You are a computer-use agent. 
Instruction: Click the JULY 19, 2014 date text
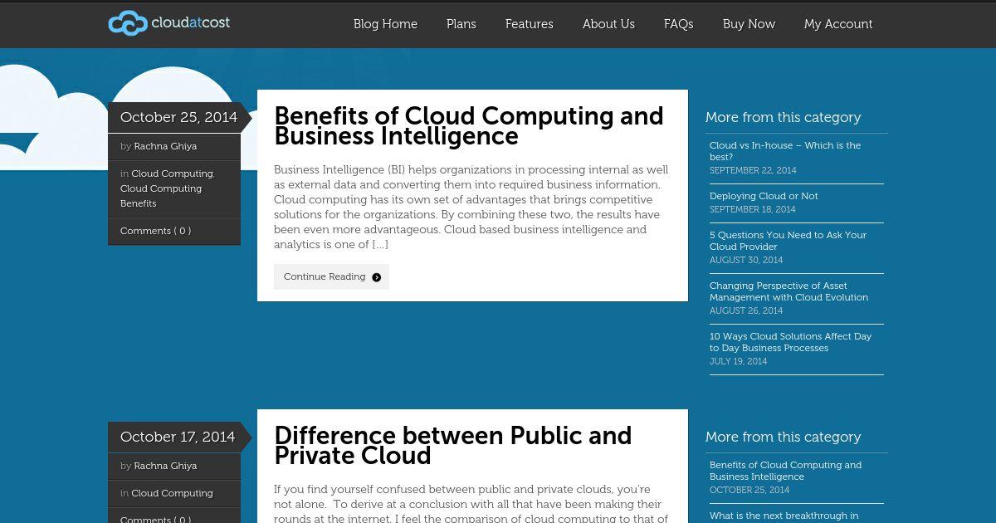point(739,361)
